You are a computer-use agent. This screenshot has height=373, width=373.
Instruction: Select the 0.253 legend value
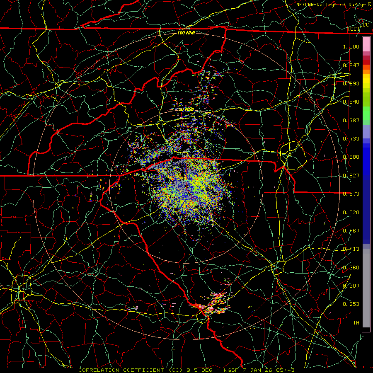pyautogui.click(x=351, y=304)
